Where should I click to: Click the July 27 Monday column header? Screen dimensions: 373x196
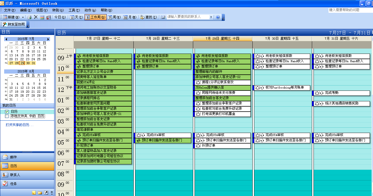click(103, 39)
